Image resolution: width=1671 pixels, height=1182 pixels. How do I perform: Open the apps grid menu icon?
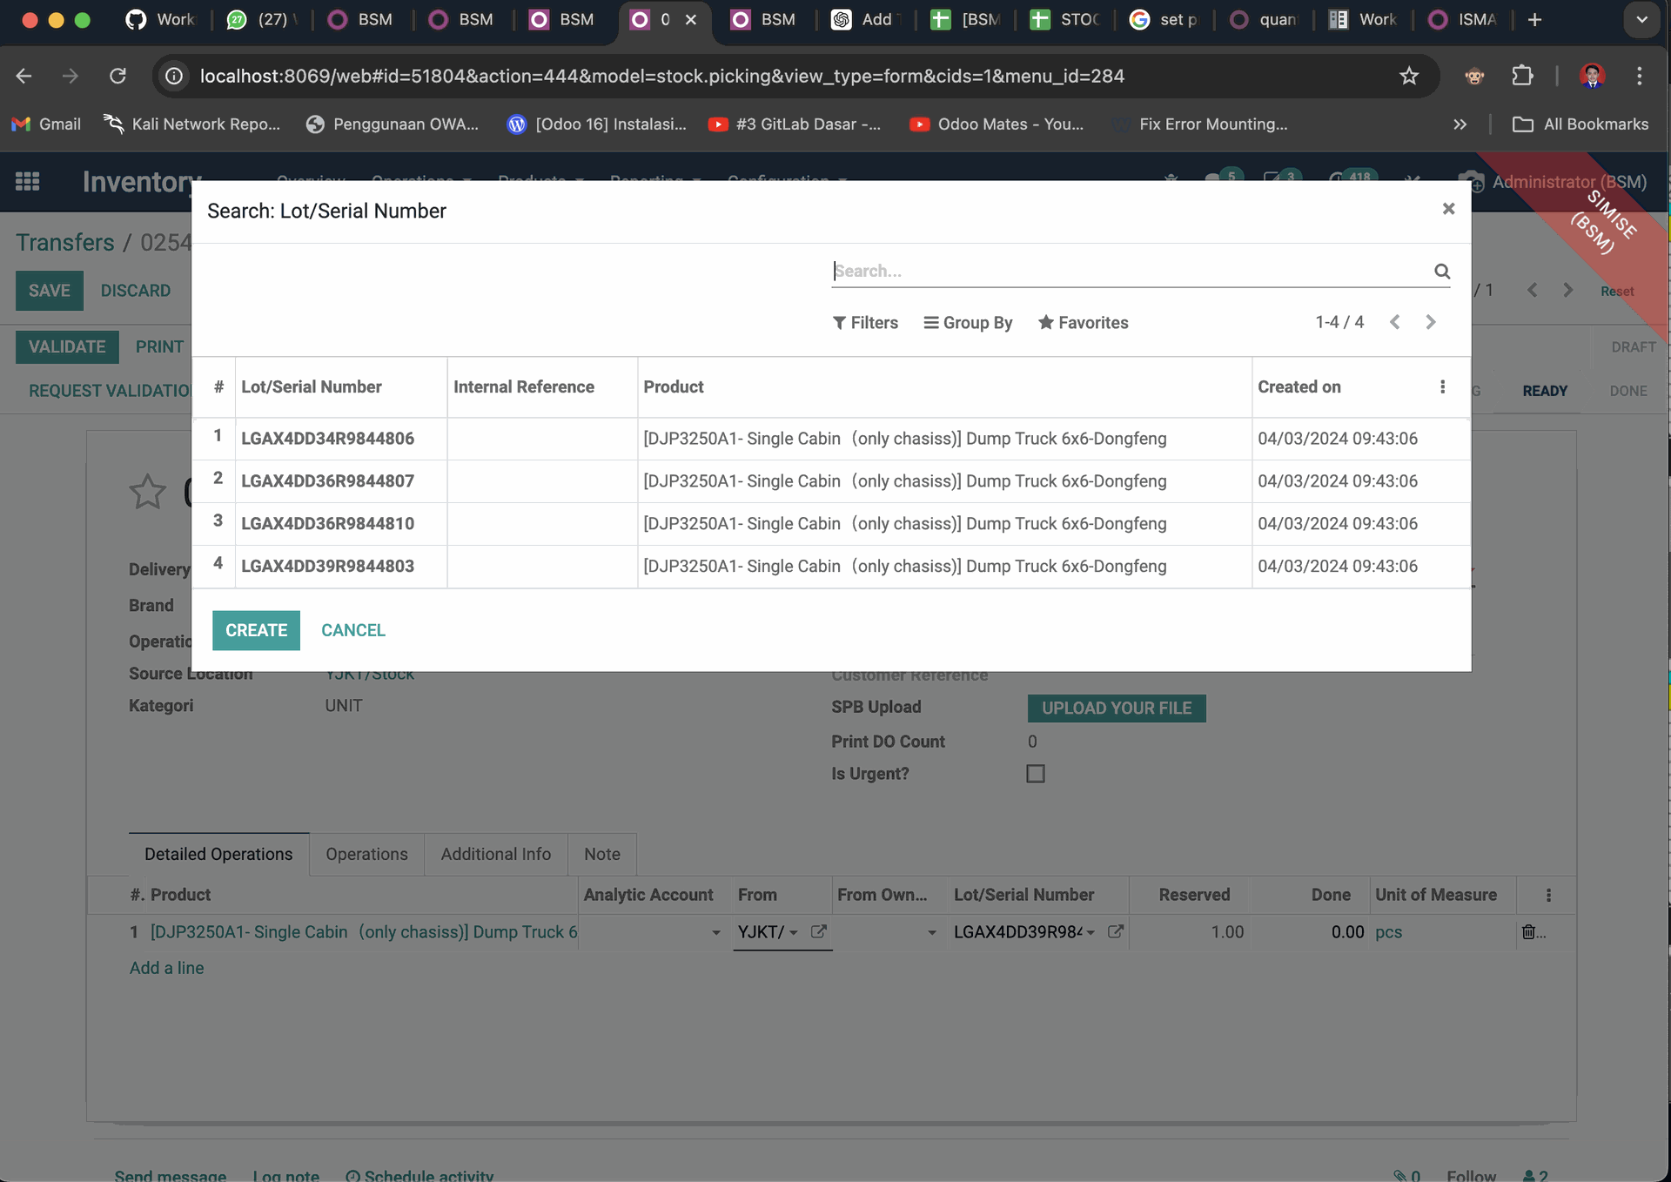(x=27, y=181)
